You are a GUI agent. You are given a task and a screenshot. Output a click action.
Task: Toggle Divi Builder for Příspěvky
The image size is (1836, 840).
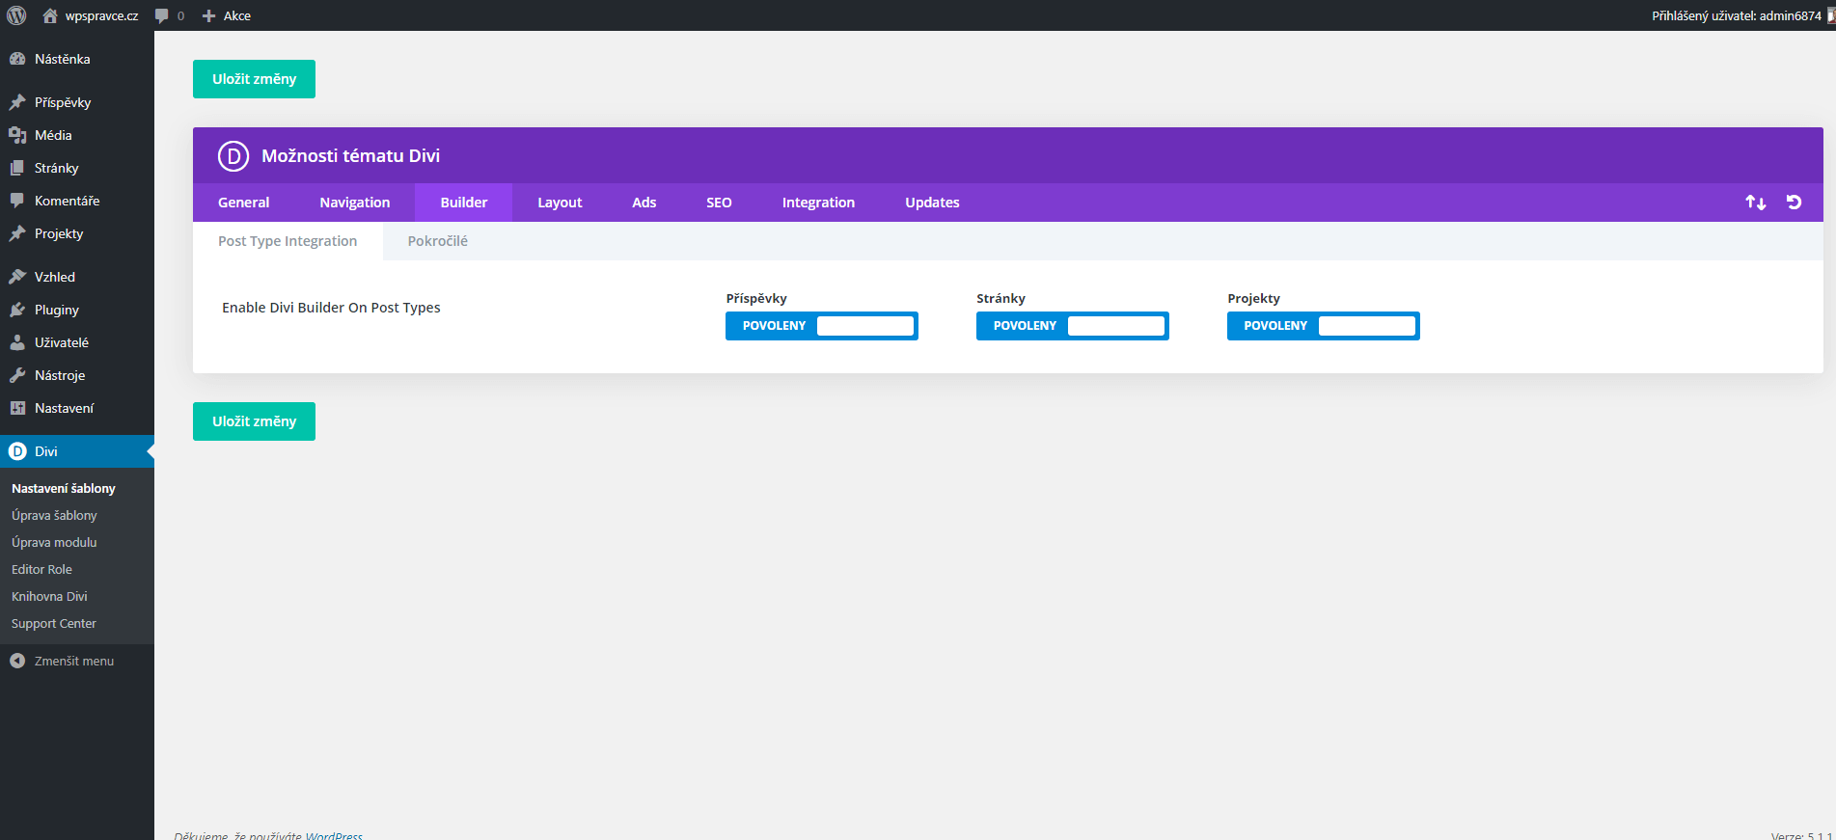click(x=822, y=326)
